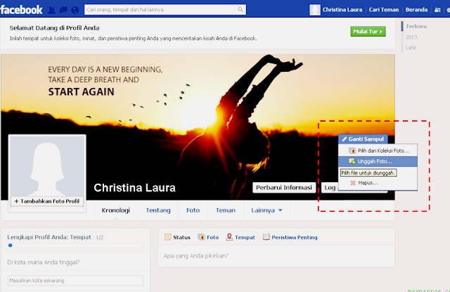Click the Apa yang Anda pikirkan field
Viewport: 450px width, 292px height.
tap(276, 256)
